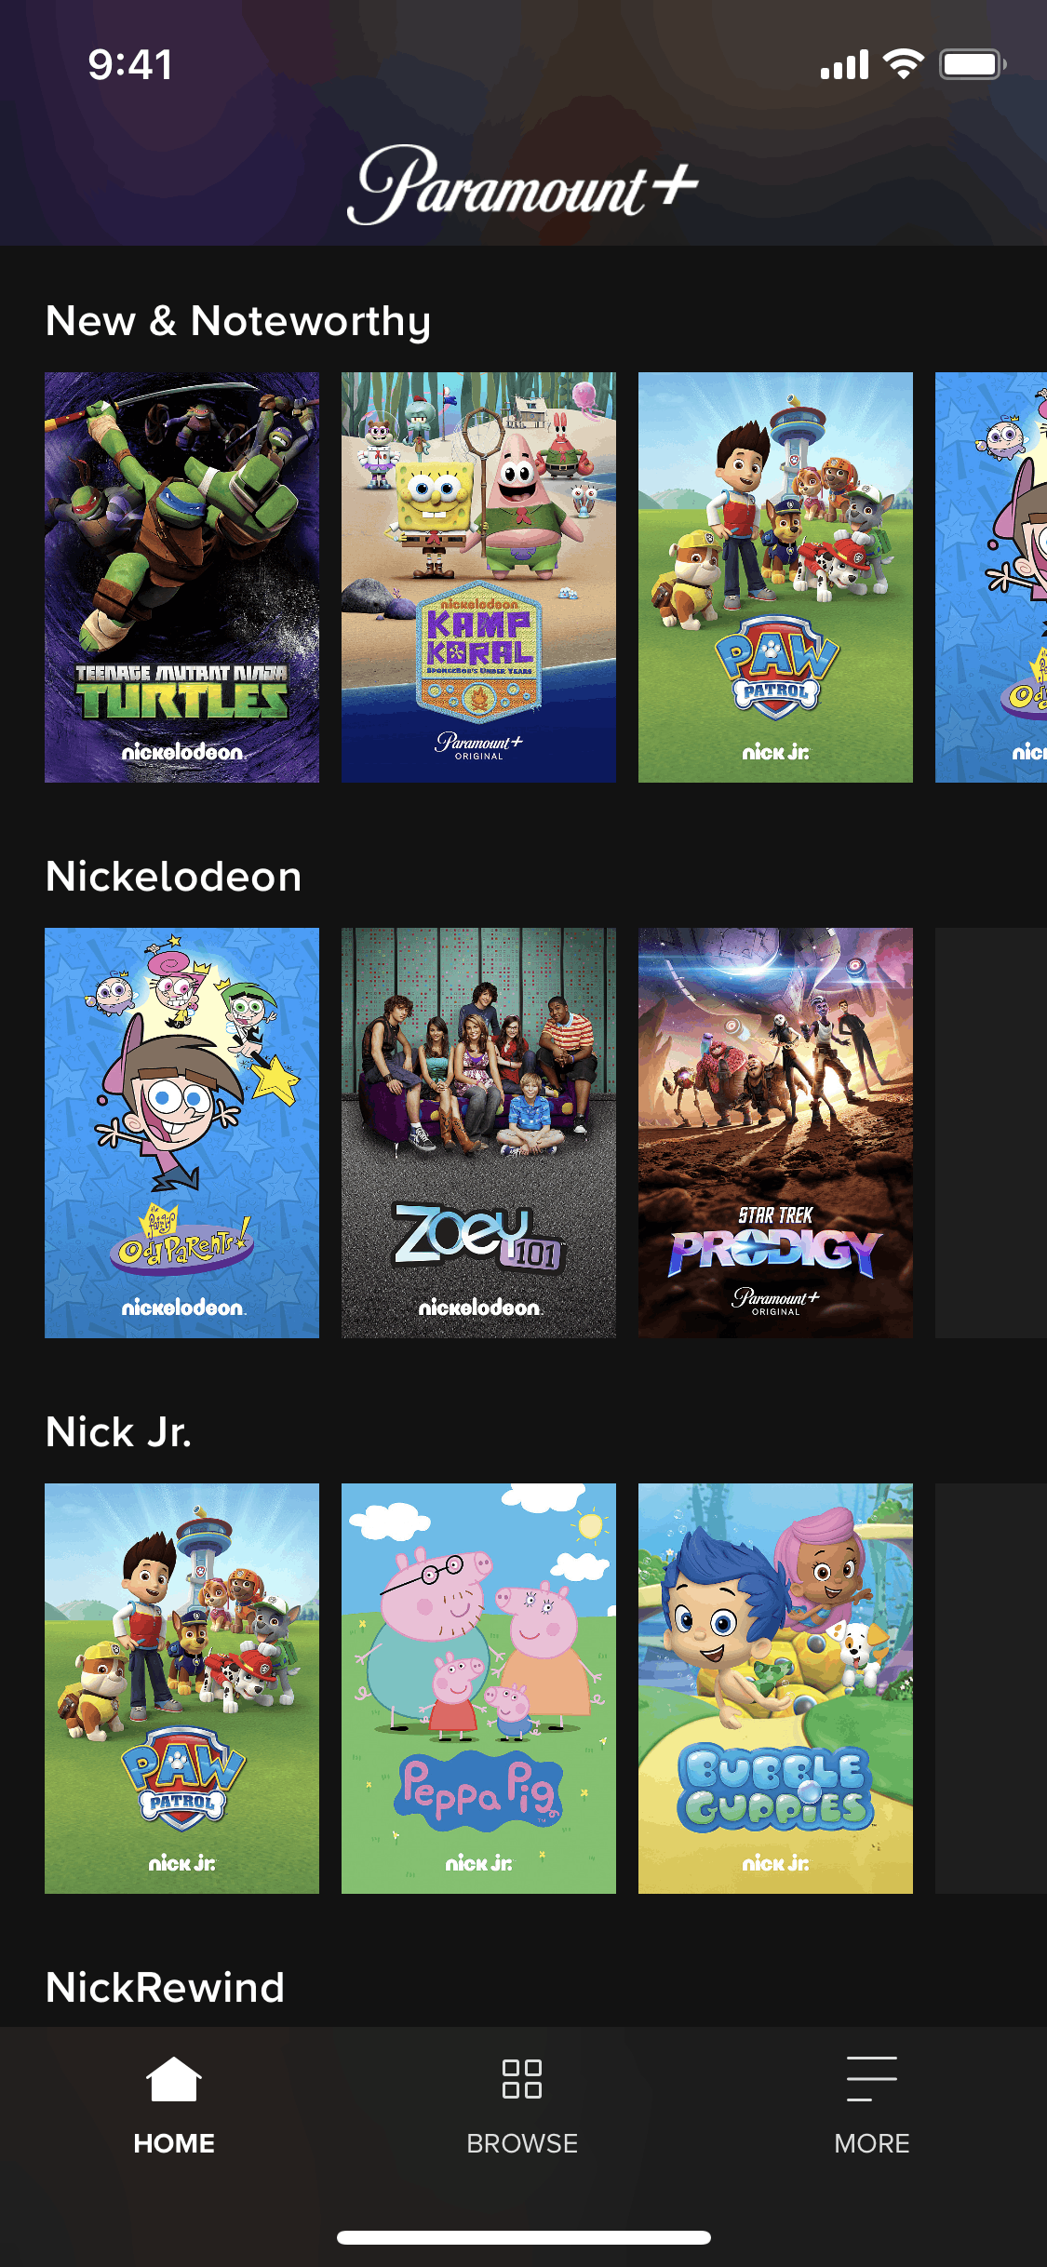Check the battery icon in status bar

point(972,64)
